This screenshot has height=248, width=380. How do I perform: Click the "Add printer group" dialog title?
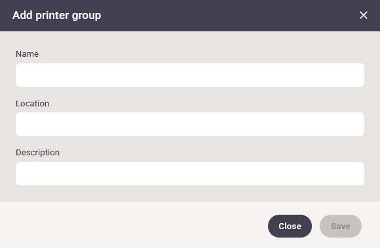pyautogui.click(x=57, y=15)
